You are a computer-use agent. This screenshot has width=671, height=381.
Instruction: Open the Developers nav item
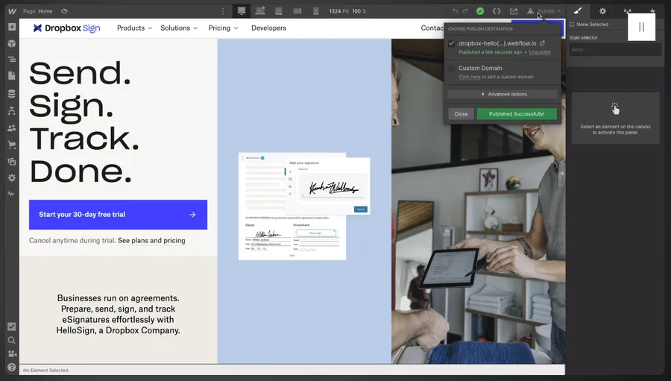(268, 28)
